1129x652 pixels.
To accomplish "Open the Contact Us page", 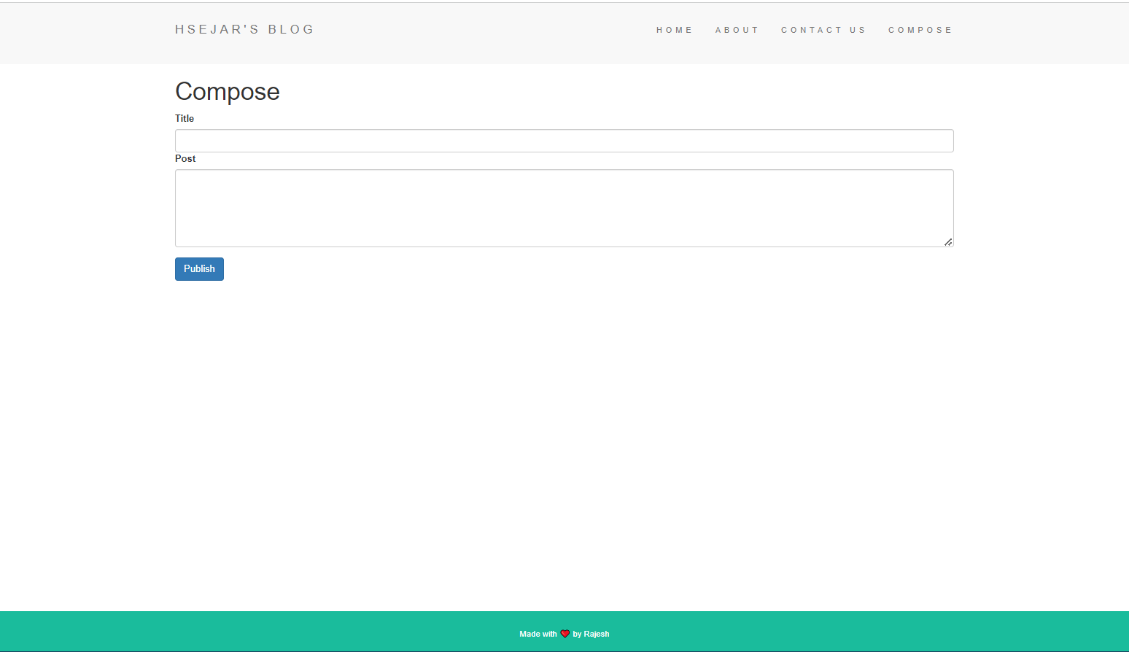I will coord(823,30).
